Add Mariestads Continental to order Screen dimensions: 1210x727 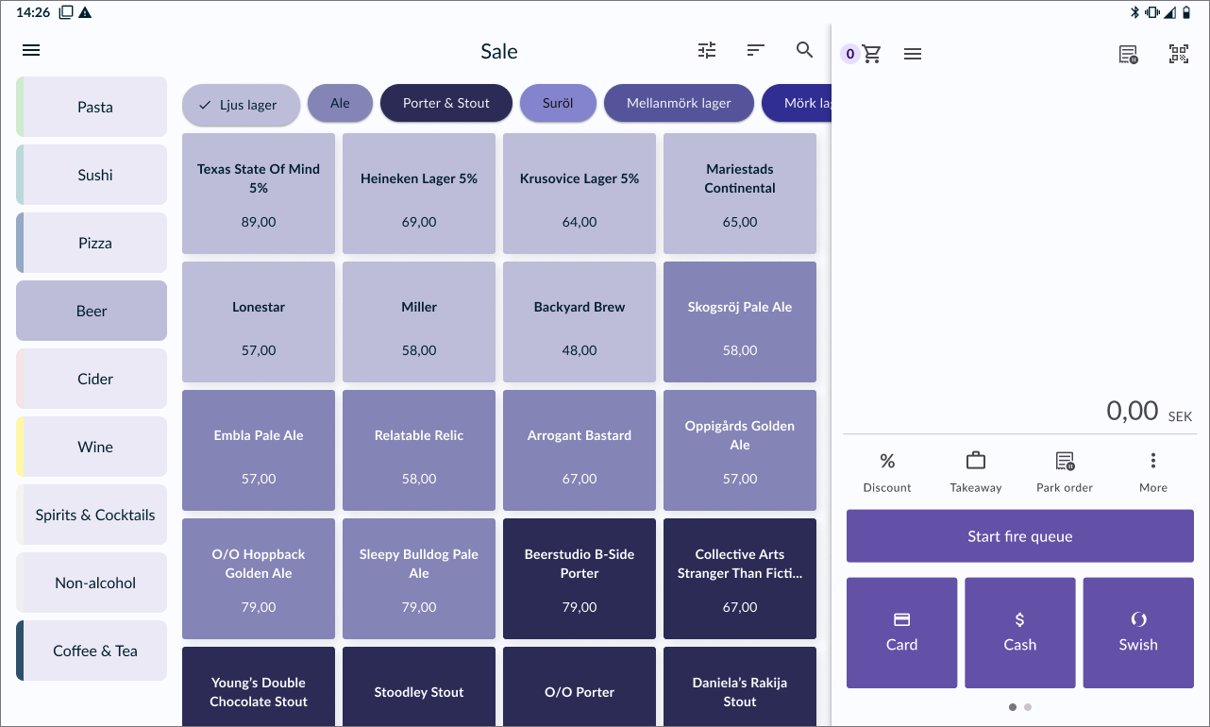(740, 194)
